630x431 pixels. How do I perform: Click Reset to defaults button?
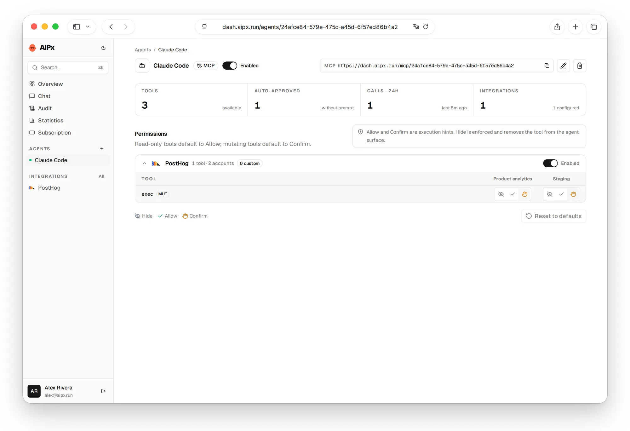(553, 216)
